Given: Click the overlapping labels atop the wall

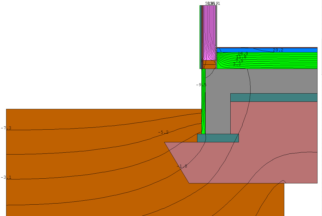Looking at the screenshot, I should [x=213, y=3].
